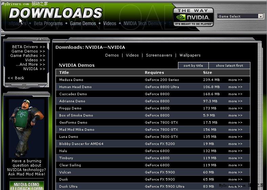
Task: Click the Game Select dropdown arrow
Action: click(261, 16)
